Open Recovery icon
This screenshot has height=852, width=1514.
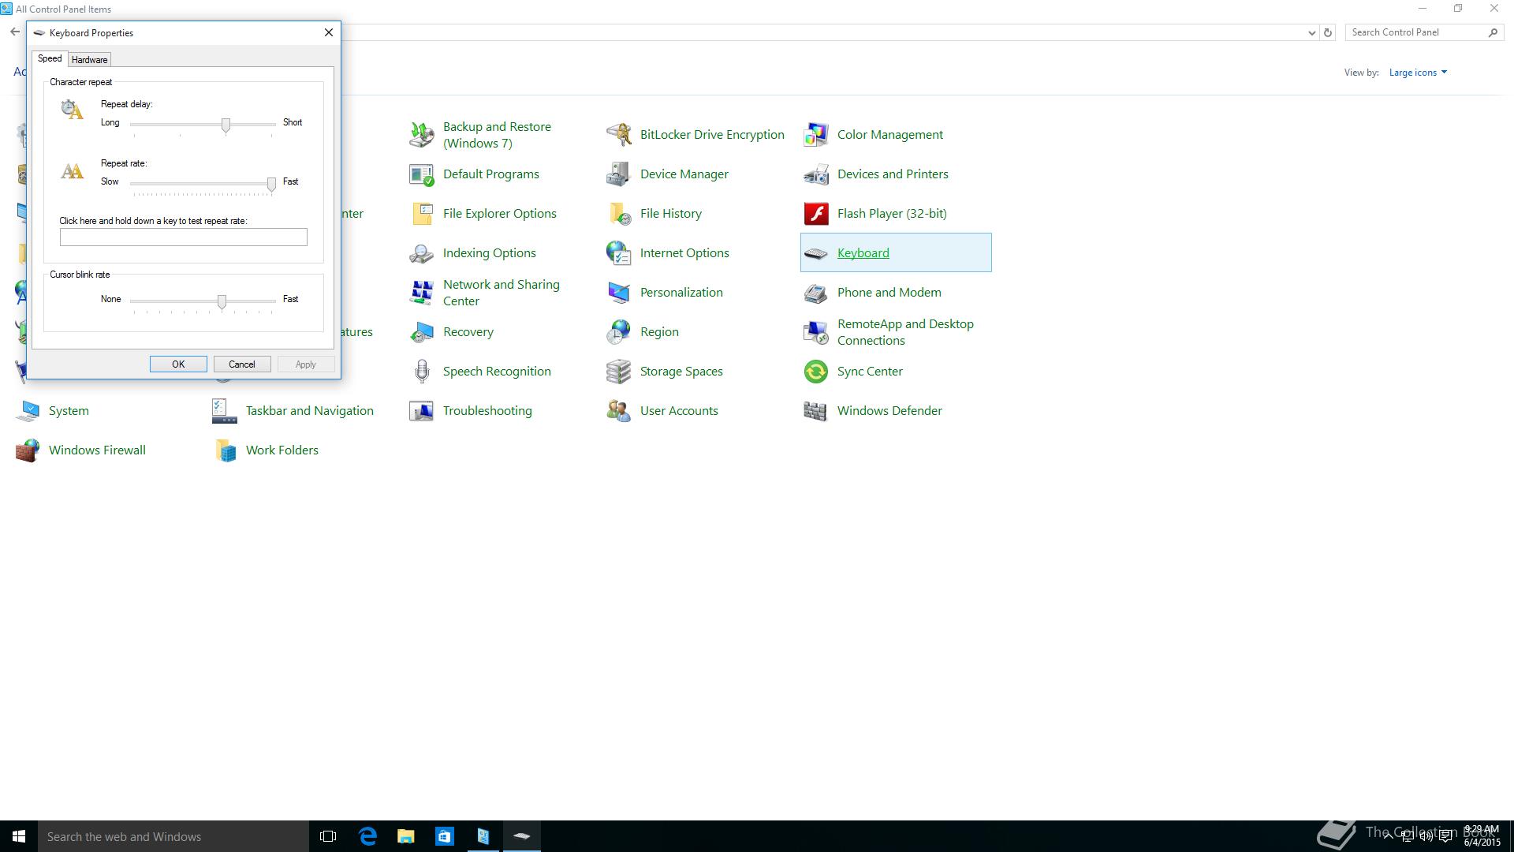point(421,332)
